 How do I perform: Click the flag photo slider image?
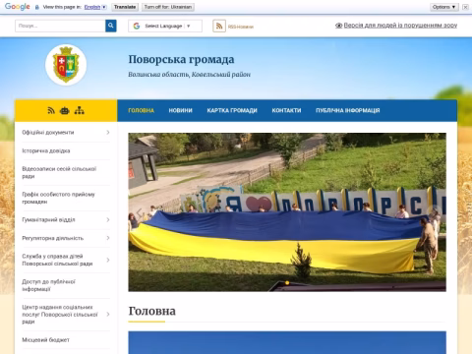[x=287, y=212]
